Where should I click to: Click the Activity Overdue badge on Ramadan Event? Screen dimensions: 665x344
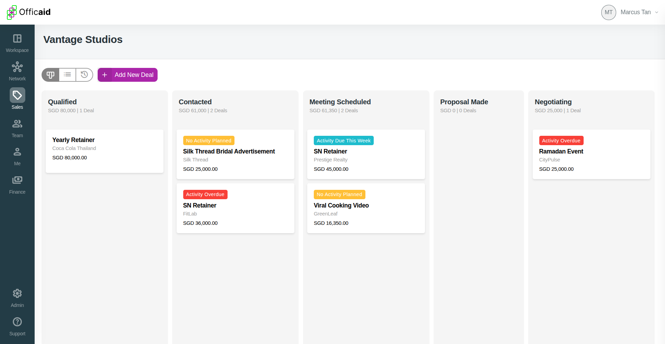click(561, 141)
